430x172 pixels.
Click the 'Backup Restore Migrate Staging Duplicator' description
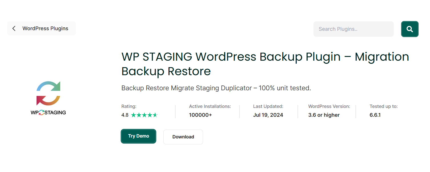216,88
